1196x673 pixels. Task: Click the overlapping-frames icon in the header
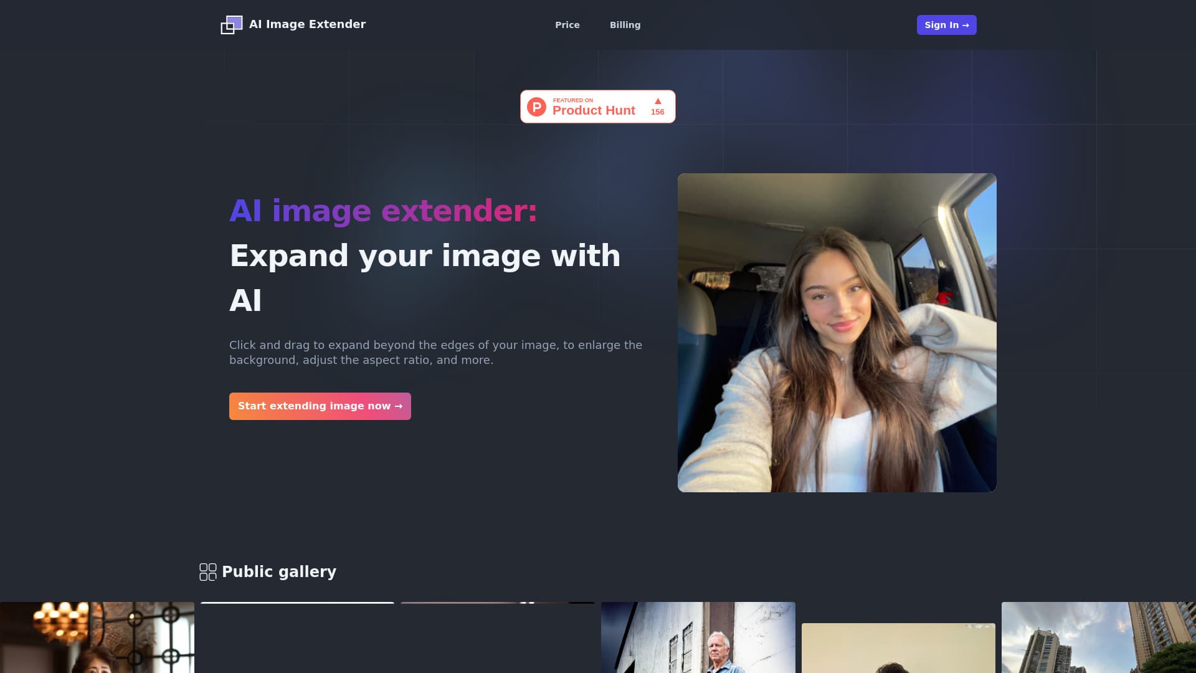pyautogui.click(x=231, y=25)
